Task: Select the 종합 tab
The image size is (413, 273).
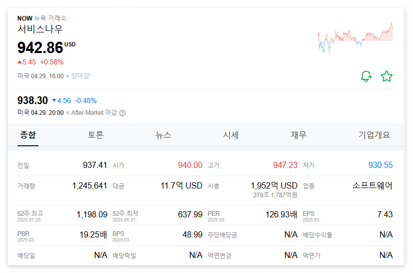Action: point(28,135)
